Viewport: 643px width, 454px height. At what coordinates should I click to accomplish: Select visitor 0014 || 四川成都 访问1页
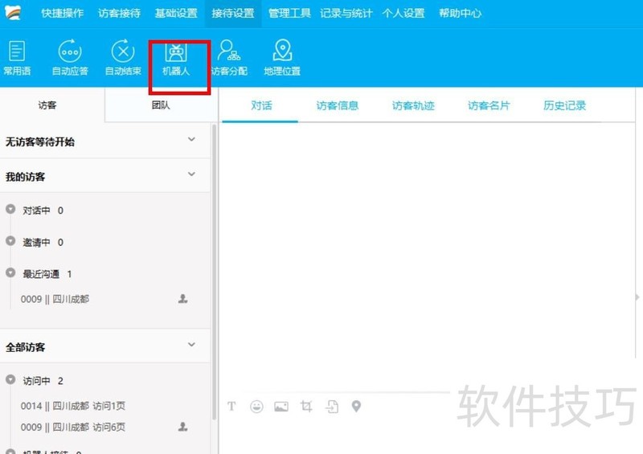point(73,406)
